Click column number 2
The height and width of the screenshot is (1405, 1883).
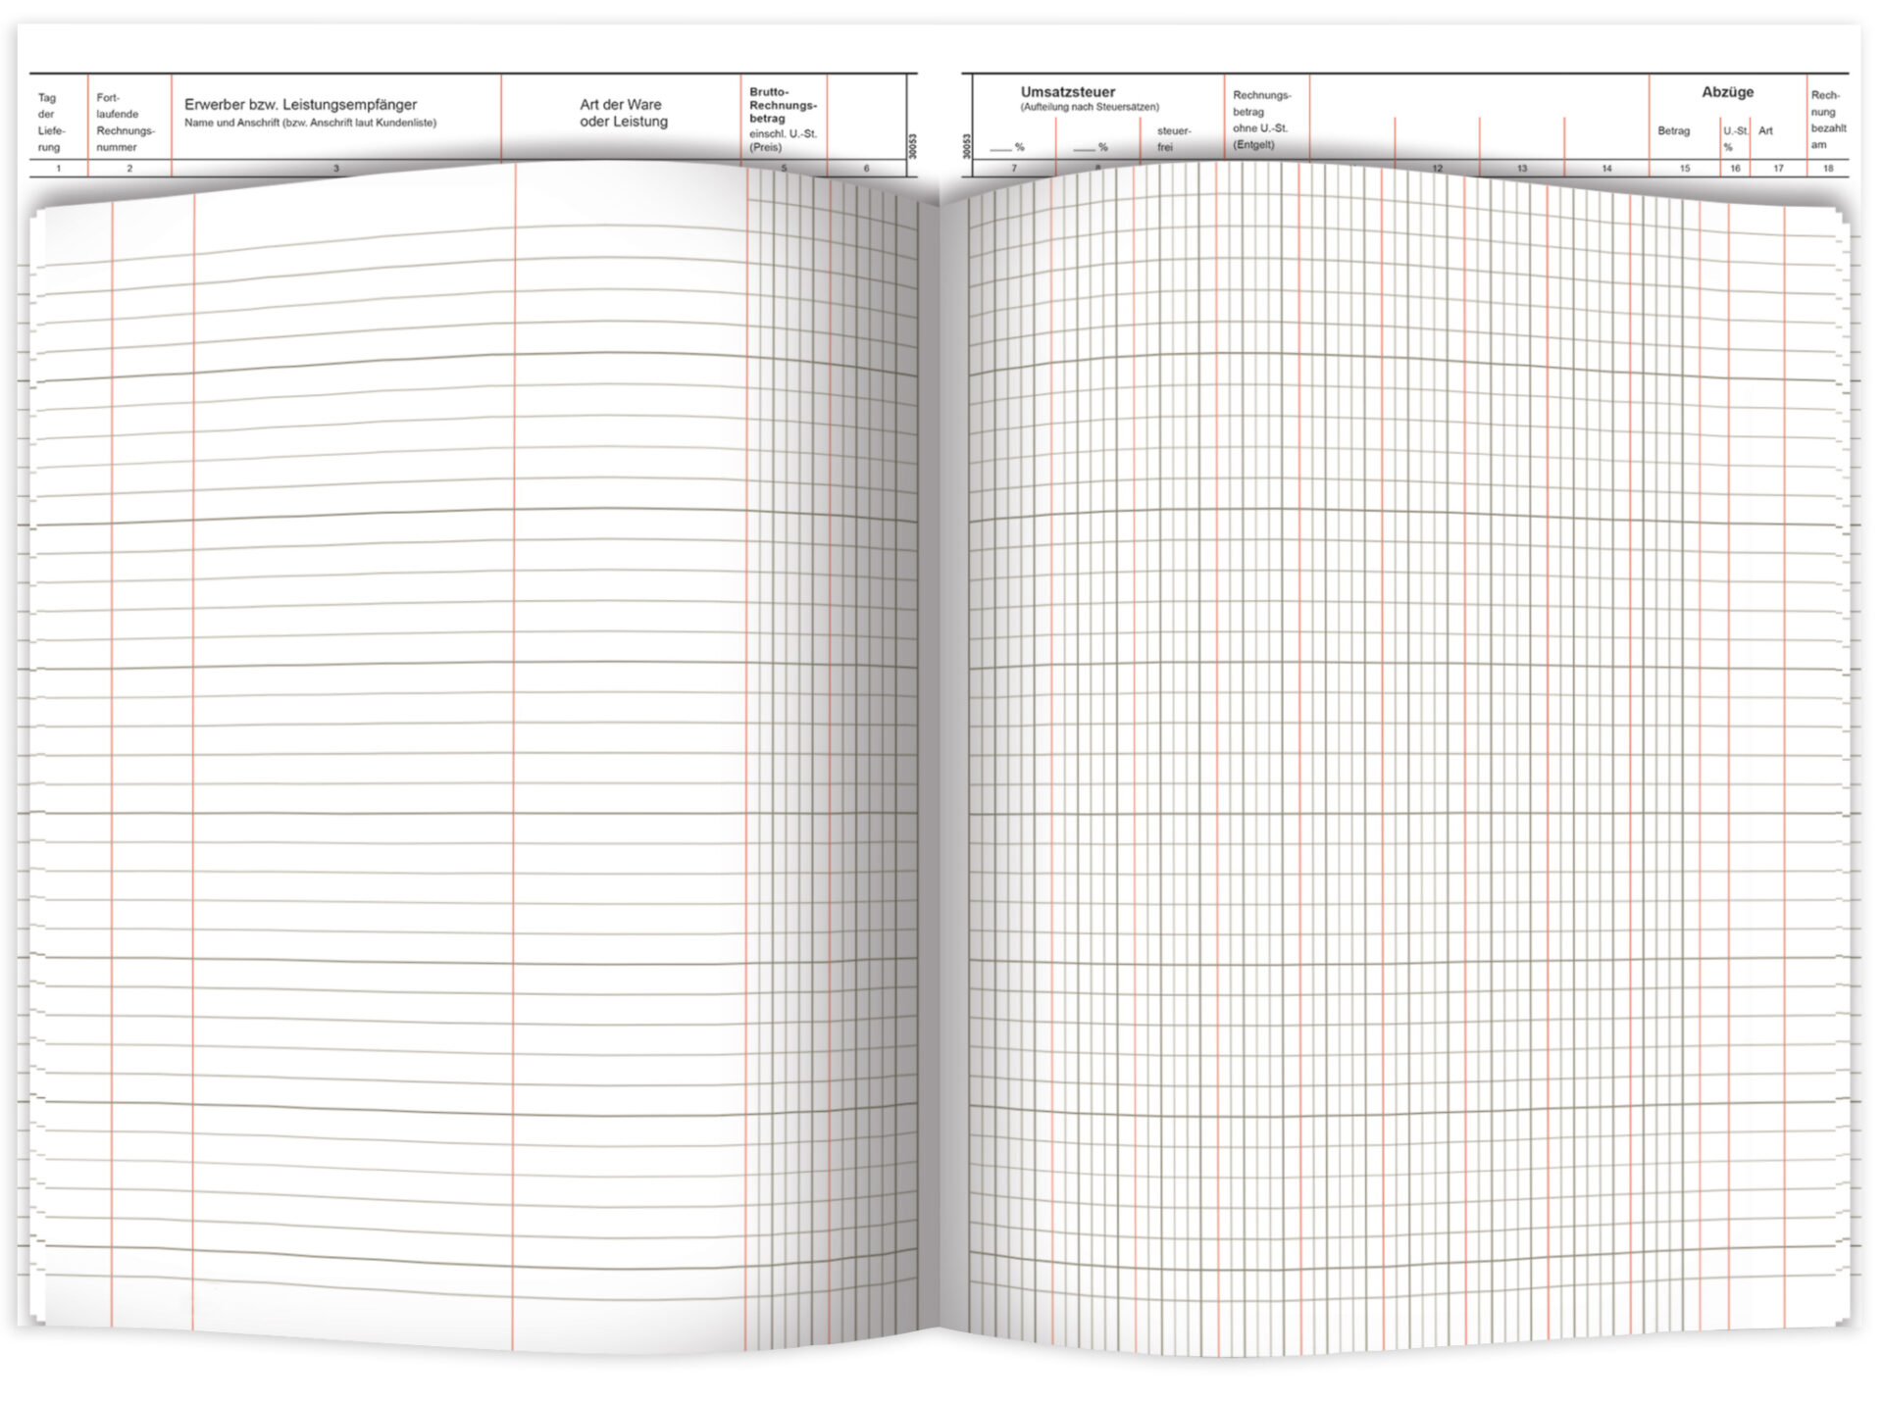point(129,169)
